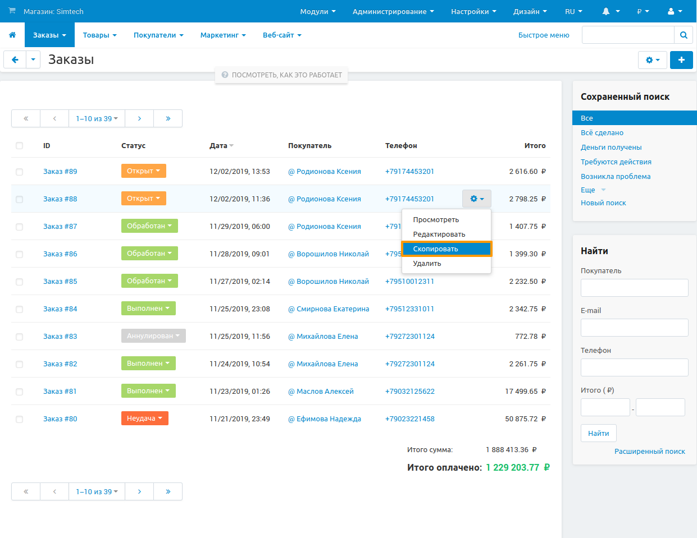Click the search magnifier icon
This screenshot has width=697, height=538.
point(684,35)
